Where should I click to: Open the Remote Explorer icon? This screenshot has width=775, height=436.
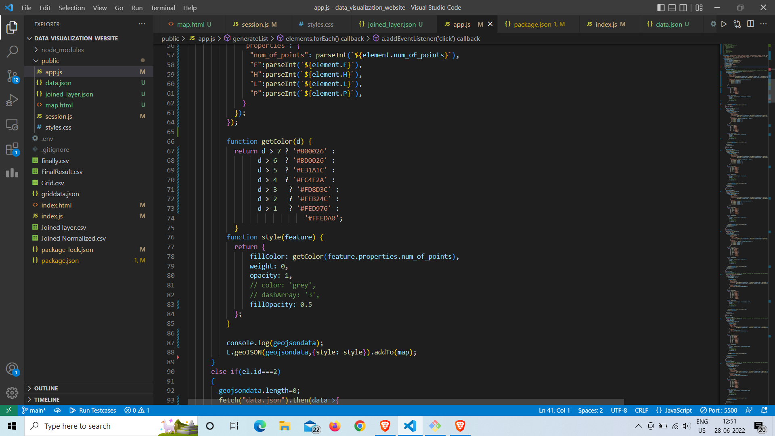(x=12, y=125)
